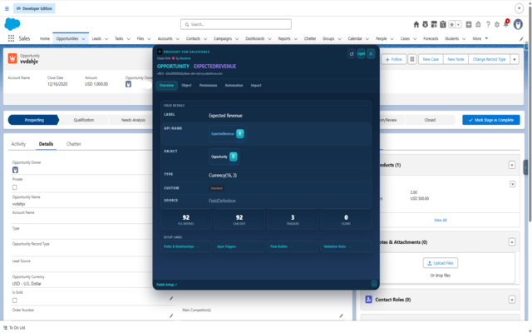Image resolution: width=532 pixels, height=333 pixels.
Task: Click the Upload Files button
Action: pos(441,263)
